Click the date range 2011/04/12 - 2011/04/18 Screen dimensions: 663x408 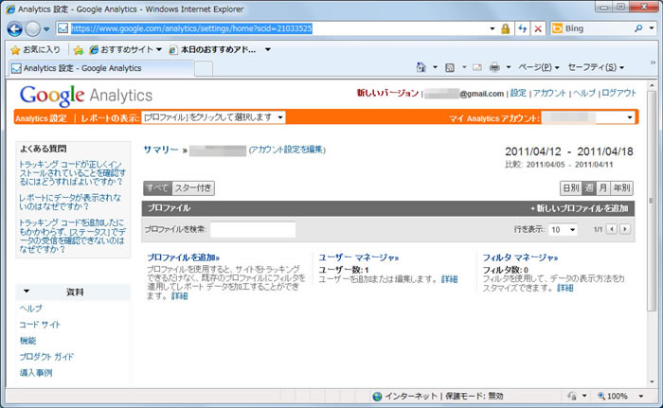(x=568, y=151)
